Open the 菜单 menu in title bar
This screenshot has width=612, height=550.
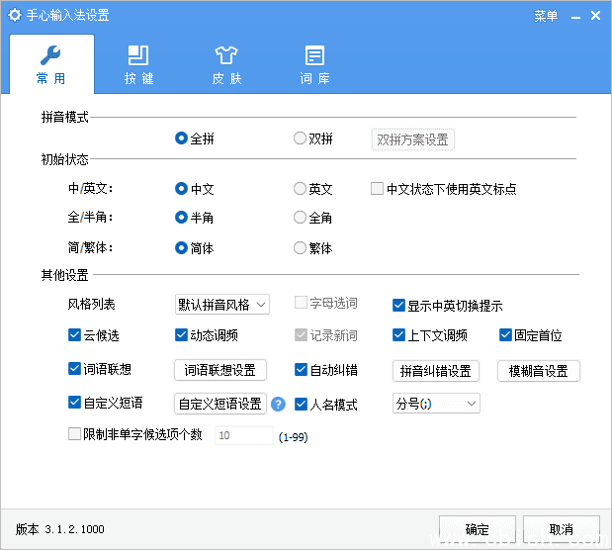(546, 16)
